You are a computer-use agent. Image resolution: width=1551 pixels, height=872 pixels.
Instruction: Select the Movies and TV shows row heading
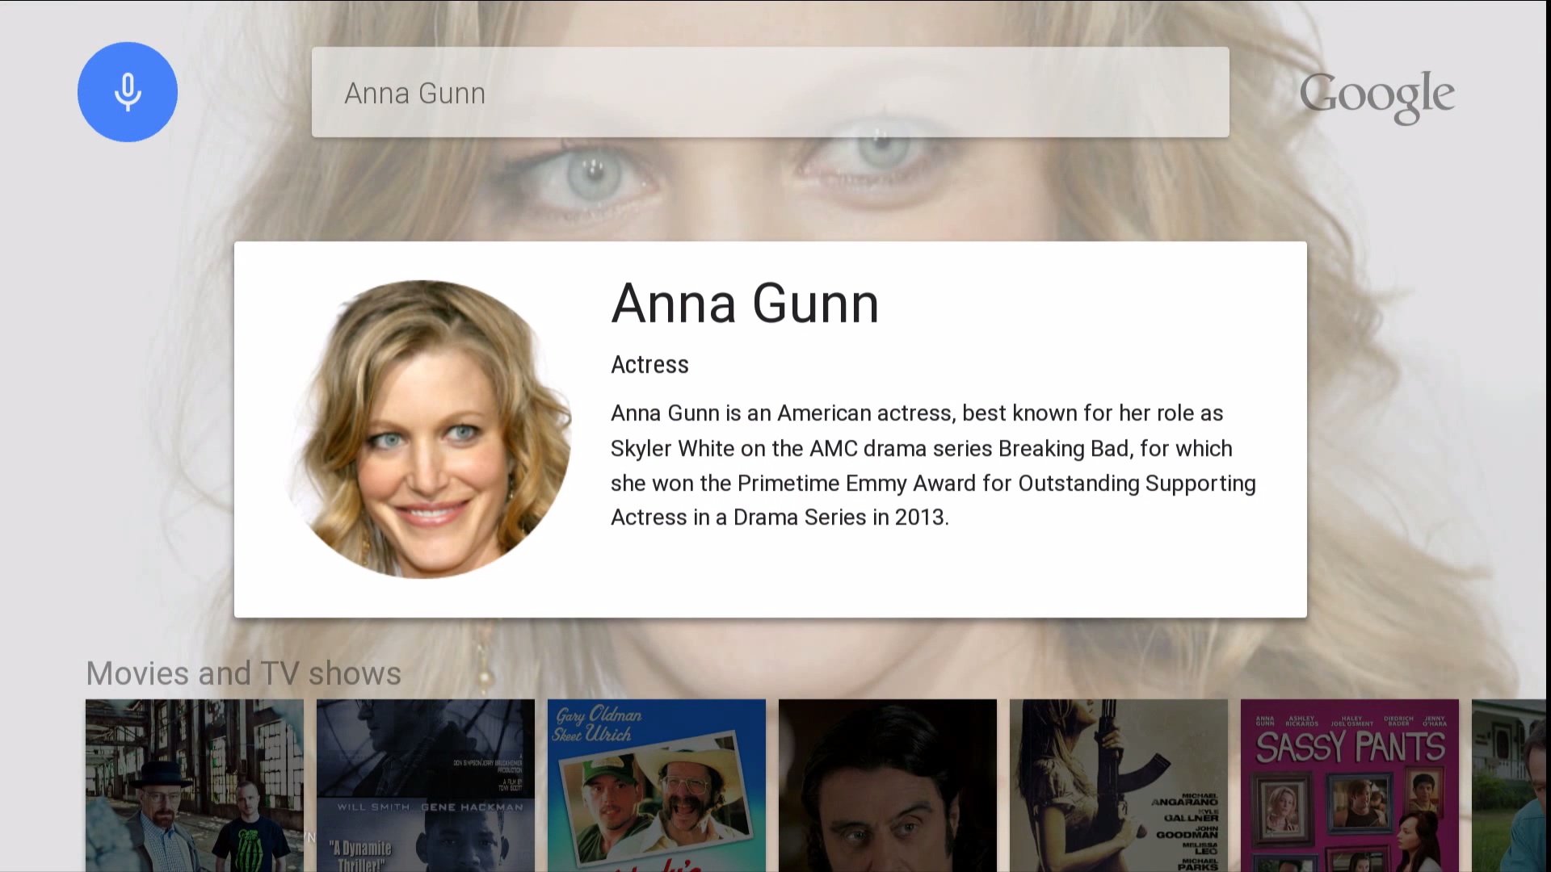point(243,673)
